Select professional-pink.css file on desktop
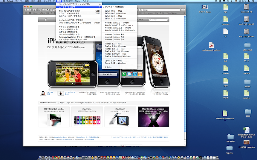The image size is (257, 160). [x=212, y=47]
